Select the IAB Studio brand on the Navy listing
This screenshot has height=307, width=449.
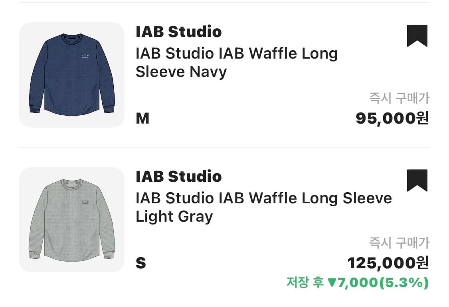pyautogui.click(x=178, y=32)
